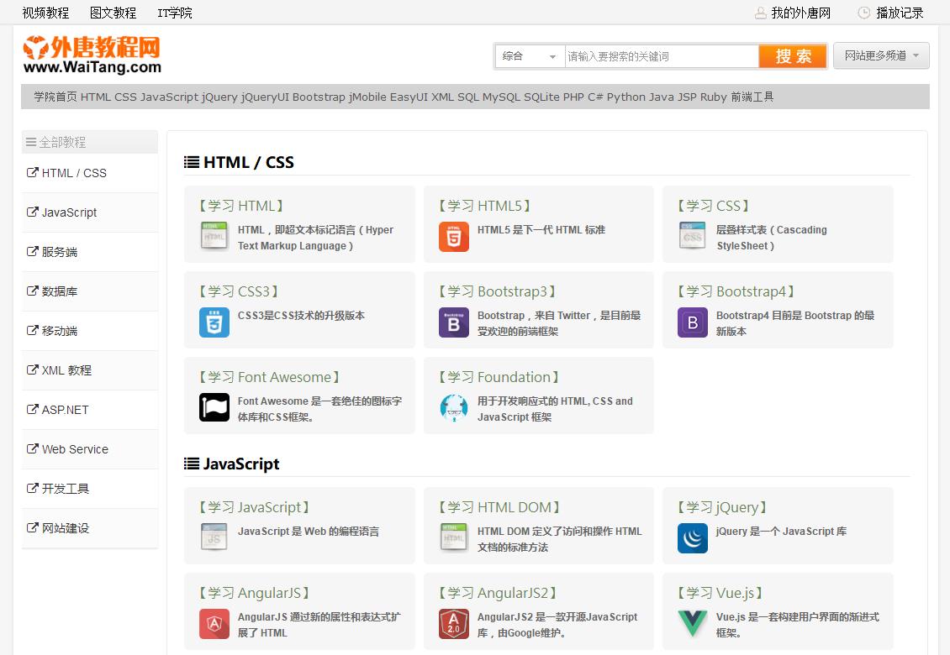
Task: Click the orange HTML5 shield icon
Action: click(x=454, y=236)
